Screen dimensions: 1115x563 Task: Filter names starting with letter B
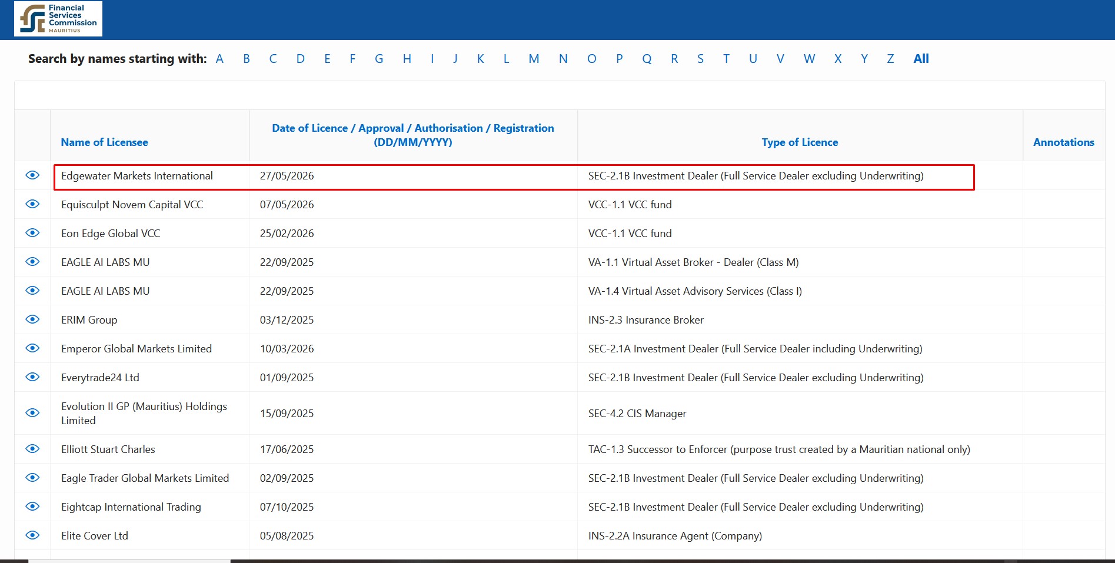click(x=247, y=59)
